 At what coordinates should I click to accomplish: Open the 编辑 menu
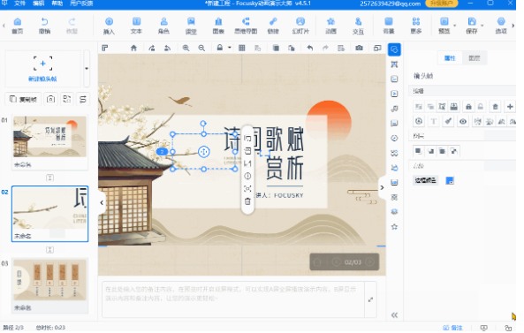[38, 4]
